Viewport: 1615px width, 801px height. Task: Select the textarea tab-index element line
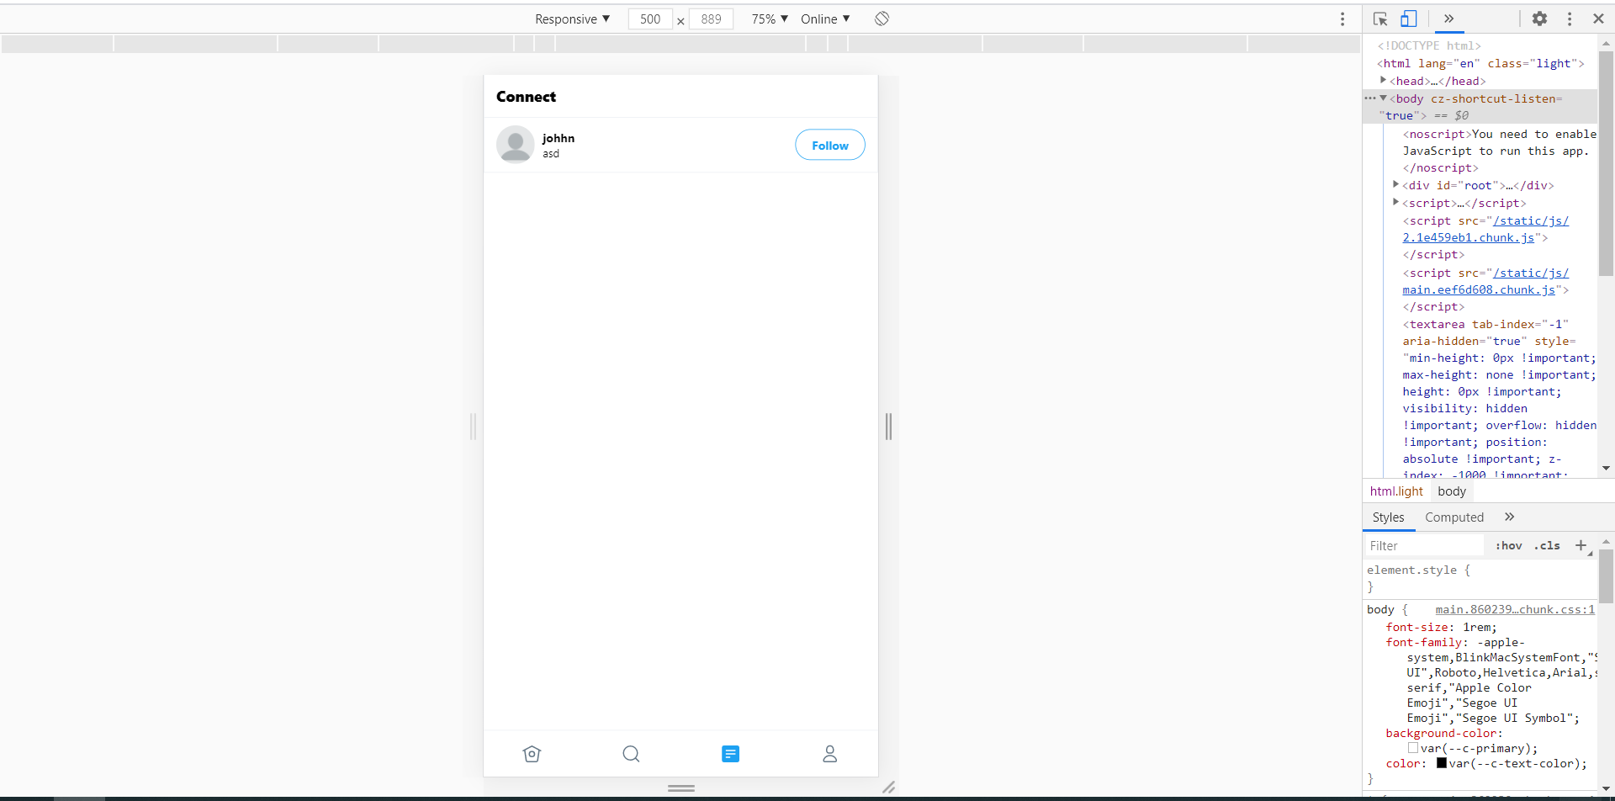(x=1485, y=324)
